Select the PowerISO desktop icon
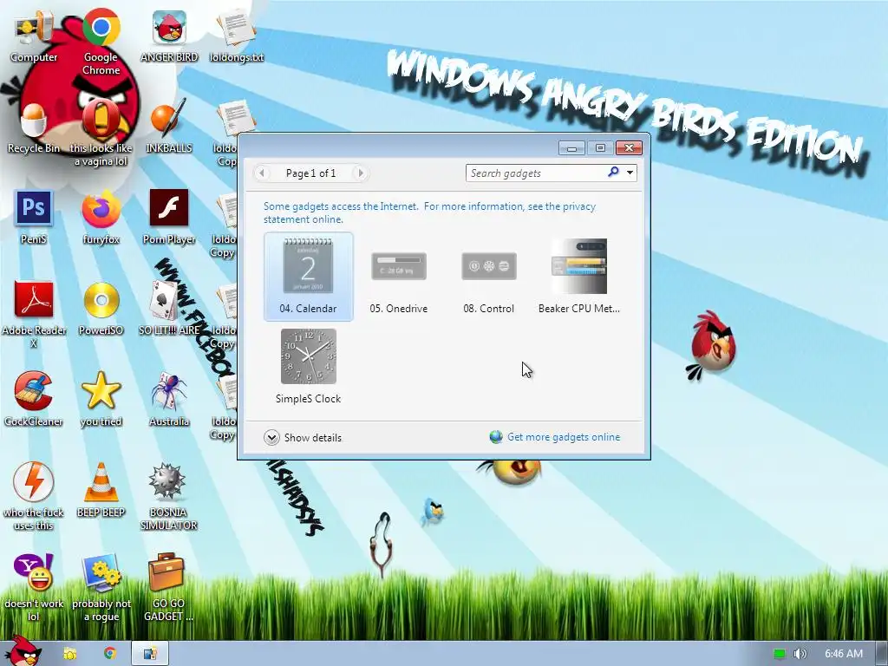This screenshot has height=666, width=888. (x=101, y=310)
